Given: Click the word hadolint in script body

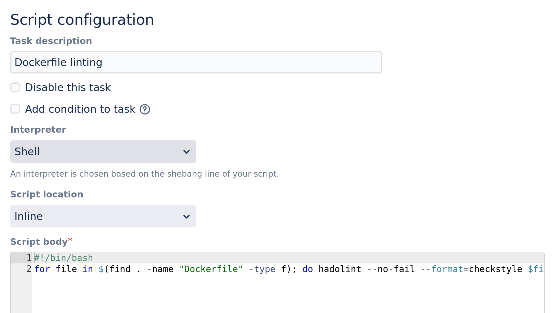Looking at the screenshot, I should point(340,269).
